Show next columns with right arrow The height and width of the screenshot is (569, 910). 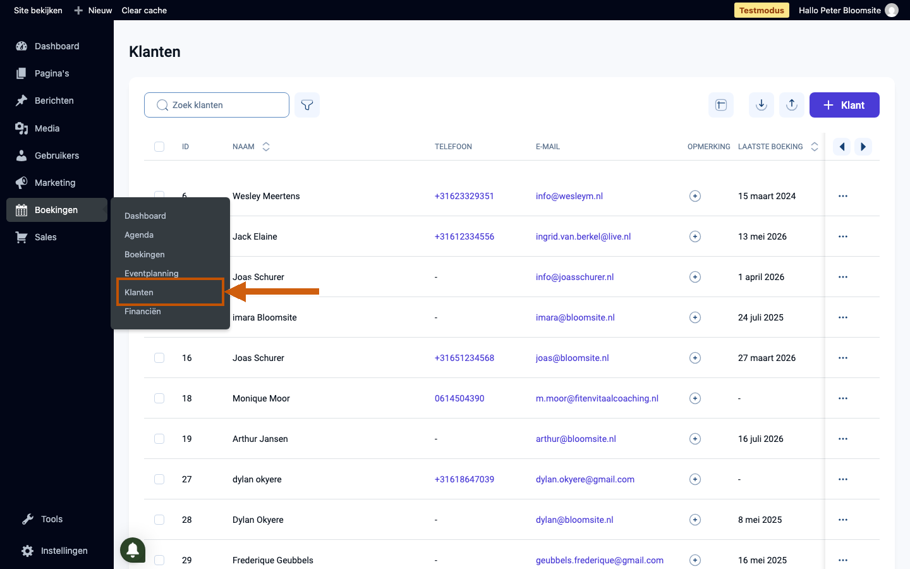tap(863, 147)
